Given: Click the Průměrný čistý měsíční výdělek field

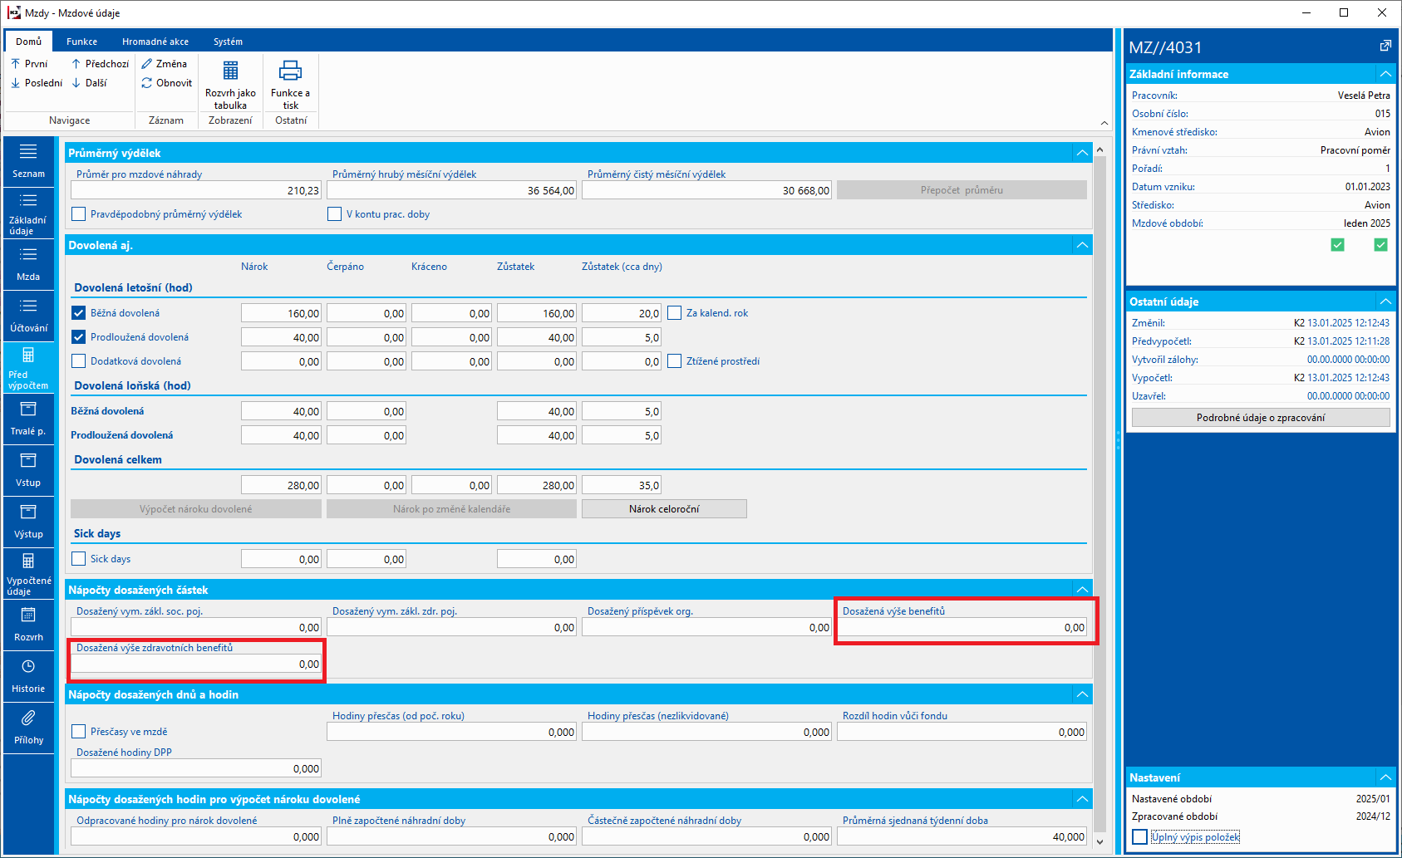Looking at the screenshot, I should [x=706, y=190].
